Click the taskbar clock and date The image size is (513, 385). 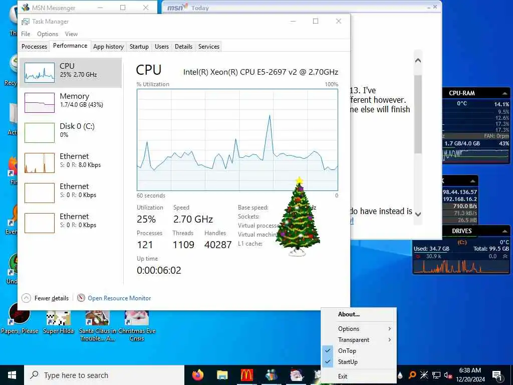pyautogui.click(x=470, y=375)
